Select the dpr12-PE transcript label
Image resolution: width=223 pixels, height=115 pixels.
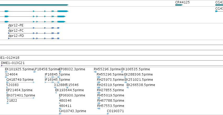point(16,25)
